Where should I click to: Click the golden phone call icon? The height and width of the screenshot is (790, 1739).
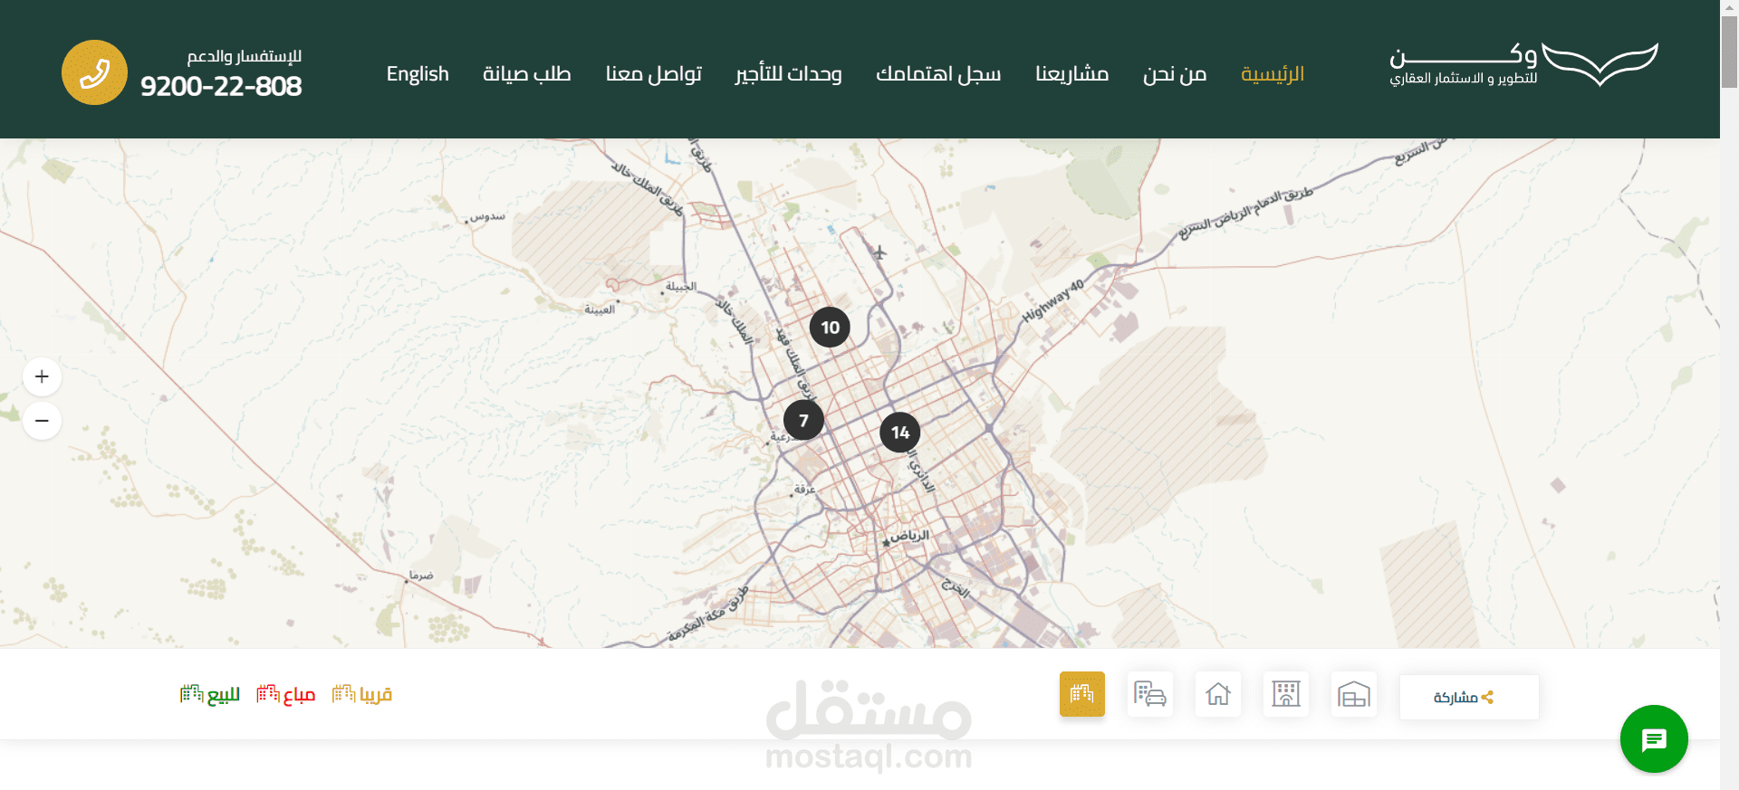click(94, 72)
